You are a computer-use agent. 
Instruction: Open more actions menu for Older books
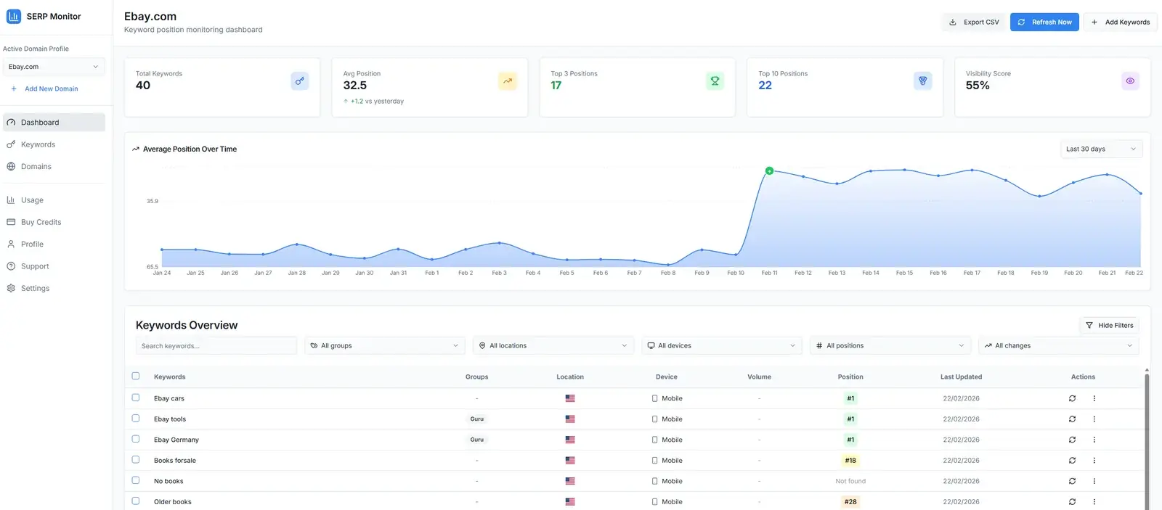(1094, 502)
